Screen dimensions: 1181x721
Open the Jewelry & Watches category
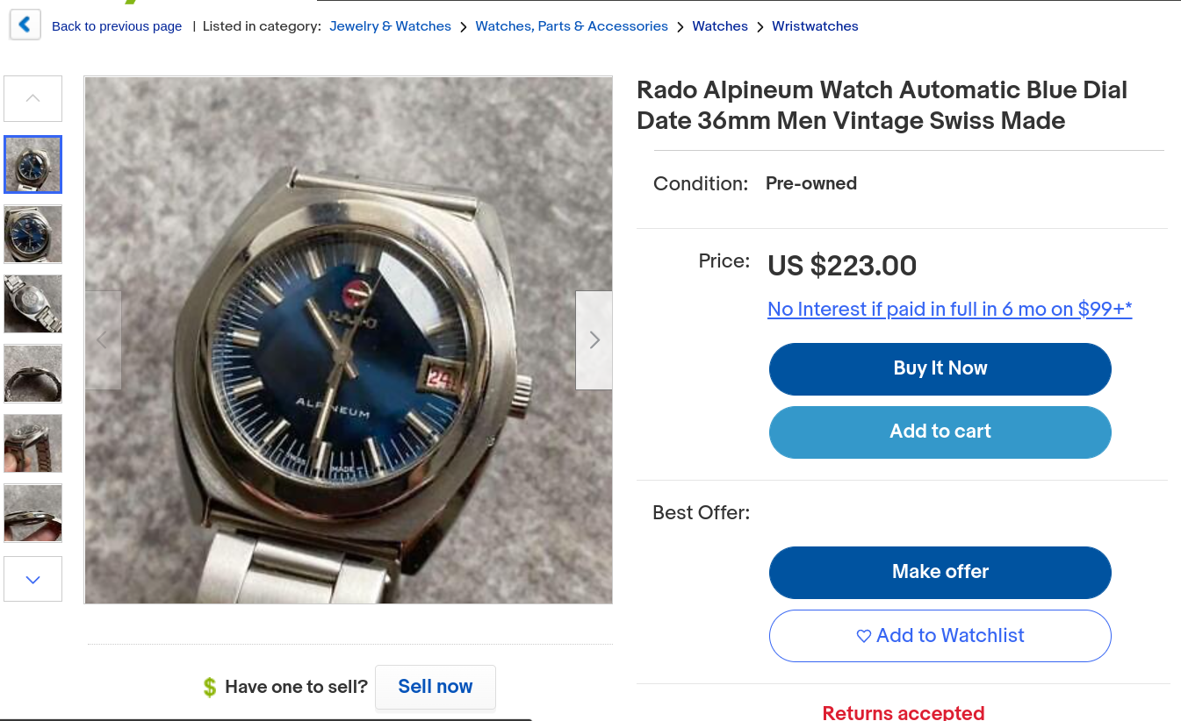pyautogui.click(x=390, y=26)
